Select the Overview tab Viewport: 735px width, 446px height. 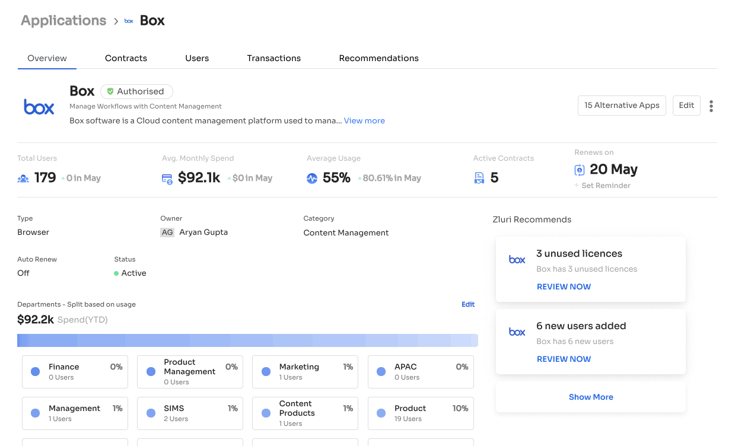47,58
